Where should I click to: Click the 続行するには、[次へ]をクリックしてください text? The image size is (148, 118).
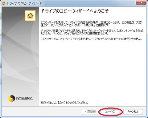(64, 103)
